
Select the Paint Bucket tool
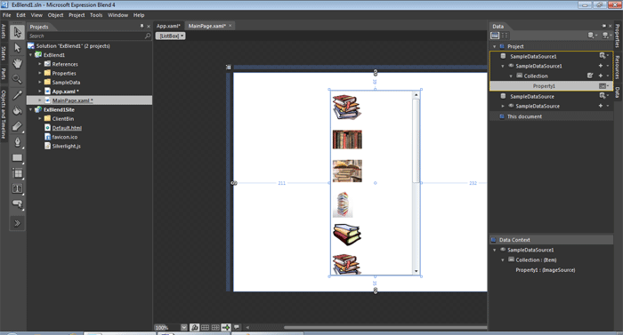[x=17, y=110]
